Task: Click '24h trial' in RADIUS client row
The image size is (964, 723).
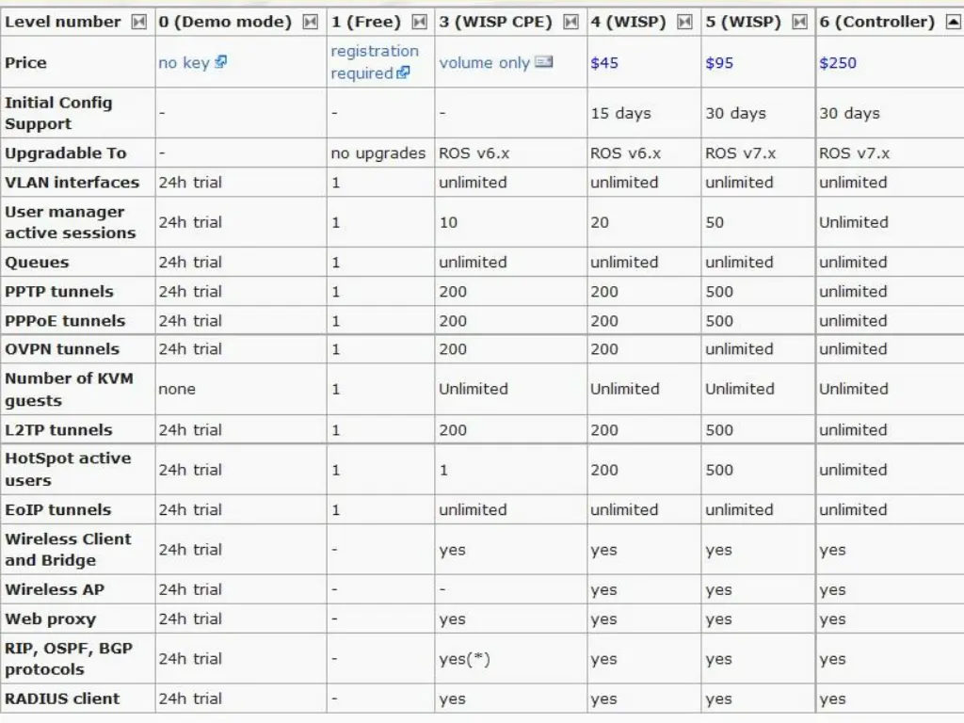Action: [190, 699]
